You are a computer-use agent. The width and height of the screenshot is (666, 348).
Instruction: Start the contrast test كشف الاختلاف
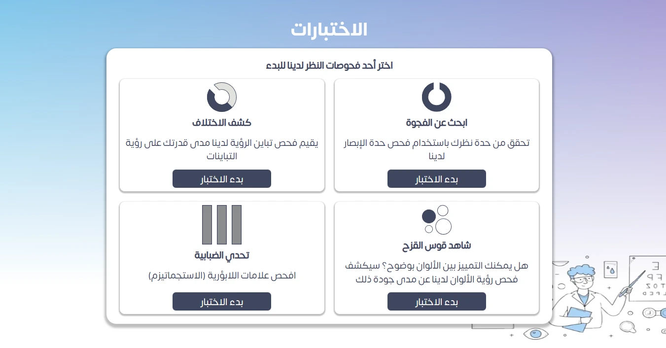[222, 179]
